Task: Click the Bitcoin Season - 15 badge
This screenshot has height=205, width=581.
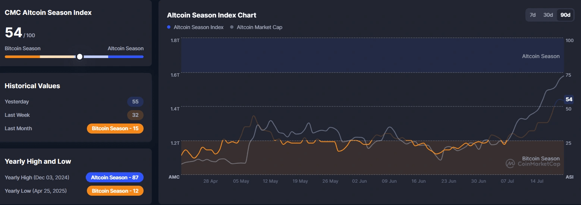Action: tap(115, 128)
